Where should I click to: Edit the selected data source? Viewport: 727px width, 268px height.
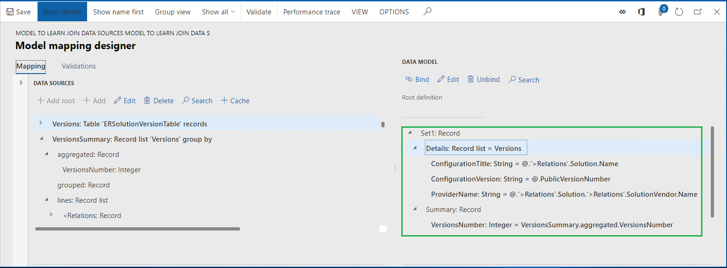click(x=125, y=101)
